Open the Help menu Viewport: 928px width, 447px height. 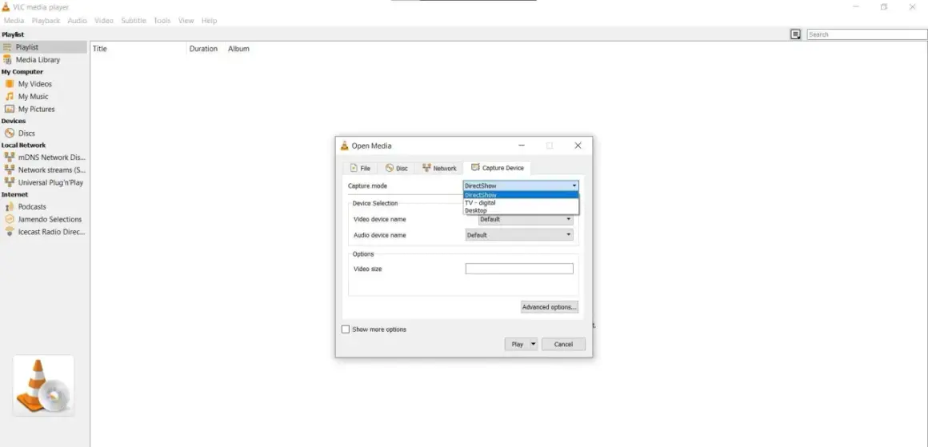tap(209, 21)
